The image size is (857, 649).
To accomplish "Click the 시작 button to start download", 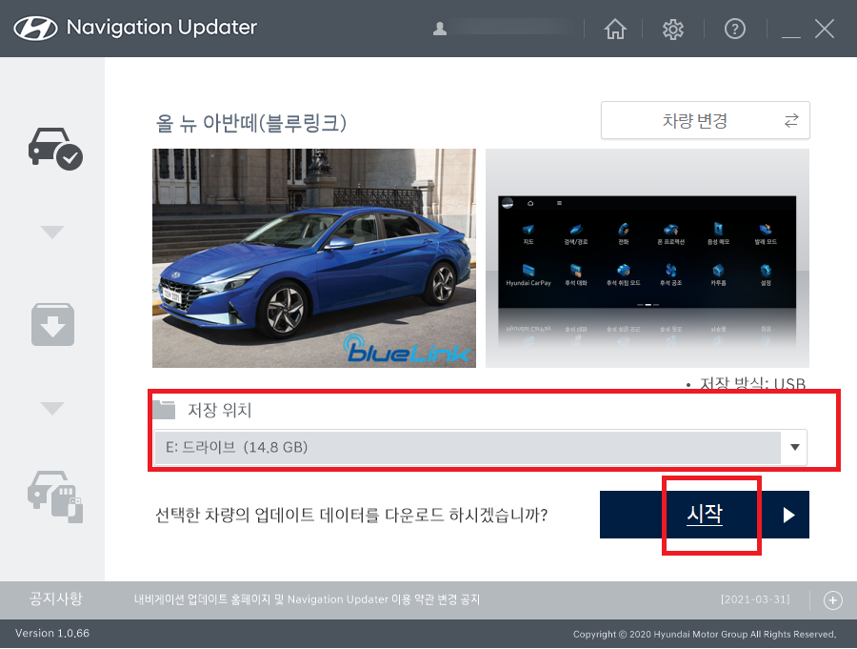I will click(705, 515).
